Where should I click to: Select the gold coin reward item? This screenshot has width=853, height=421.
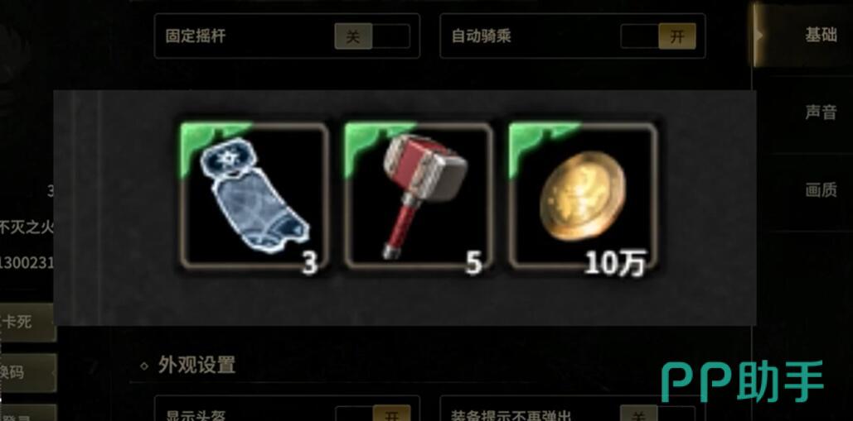coord(584,196)
